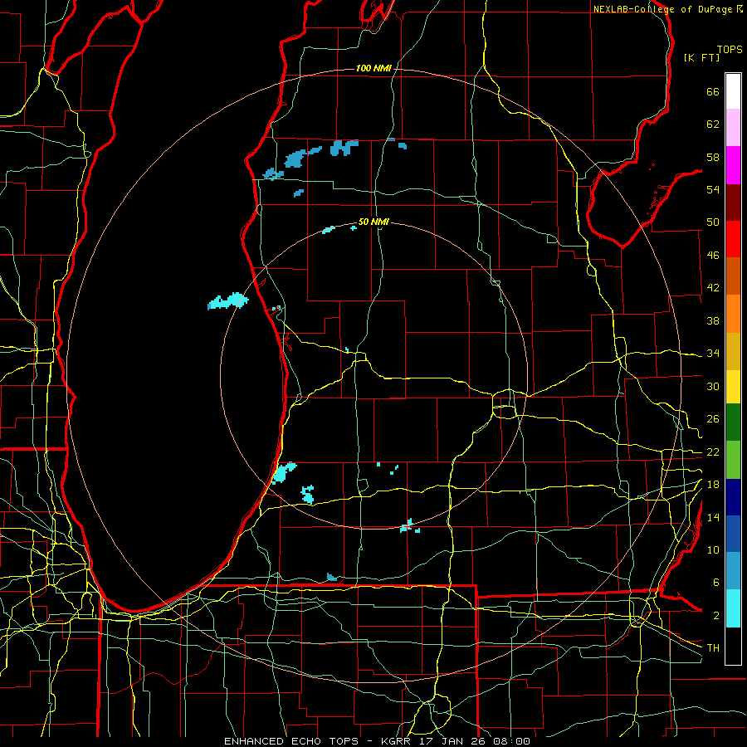Viewport: 747px width, 747px height.
Task: Click the '[K FT]' units label
Action: [x=701, y=57]
